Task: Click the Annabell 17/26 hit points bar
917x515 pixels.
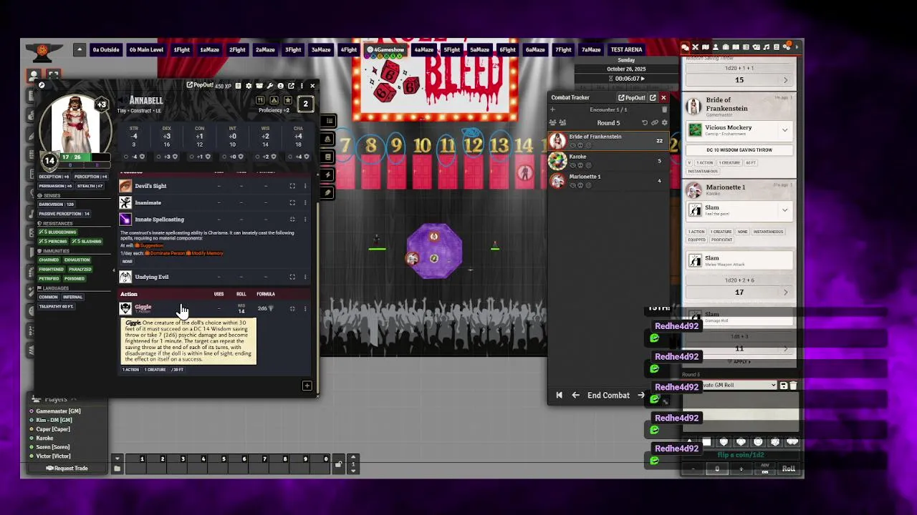Action: [x=86, y=157]
